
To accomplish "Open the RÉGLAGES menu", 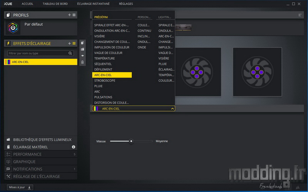I will (126, 4).
